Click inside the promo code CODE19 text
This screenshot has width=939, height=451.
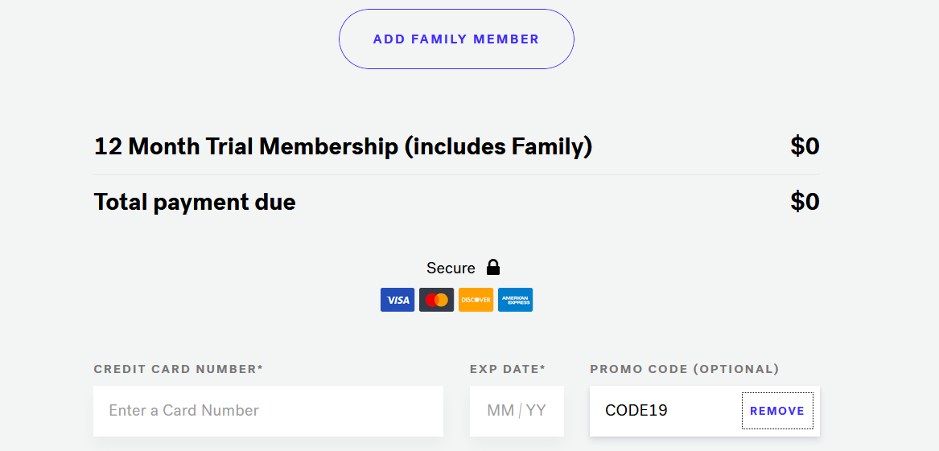click(x=636, y=411)
